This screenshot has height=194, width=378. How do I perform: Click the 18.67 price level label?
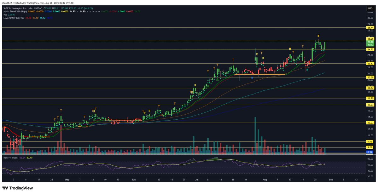pyautogui.click(x=370, y=88)
